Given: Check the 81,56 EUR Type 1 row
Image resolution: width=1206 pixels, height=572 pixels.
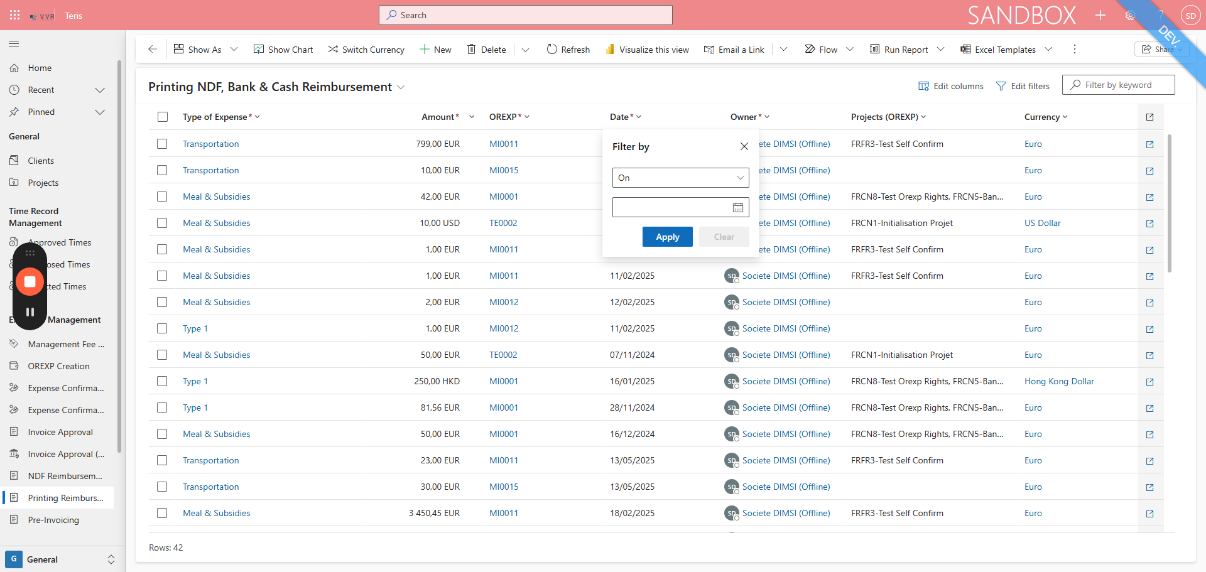Looking at the screenshot, I should tap(162, 407).
